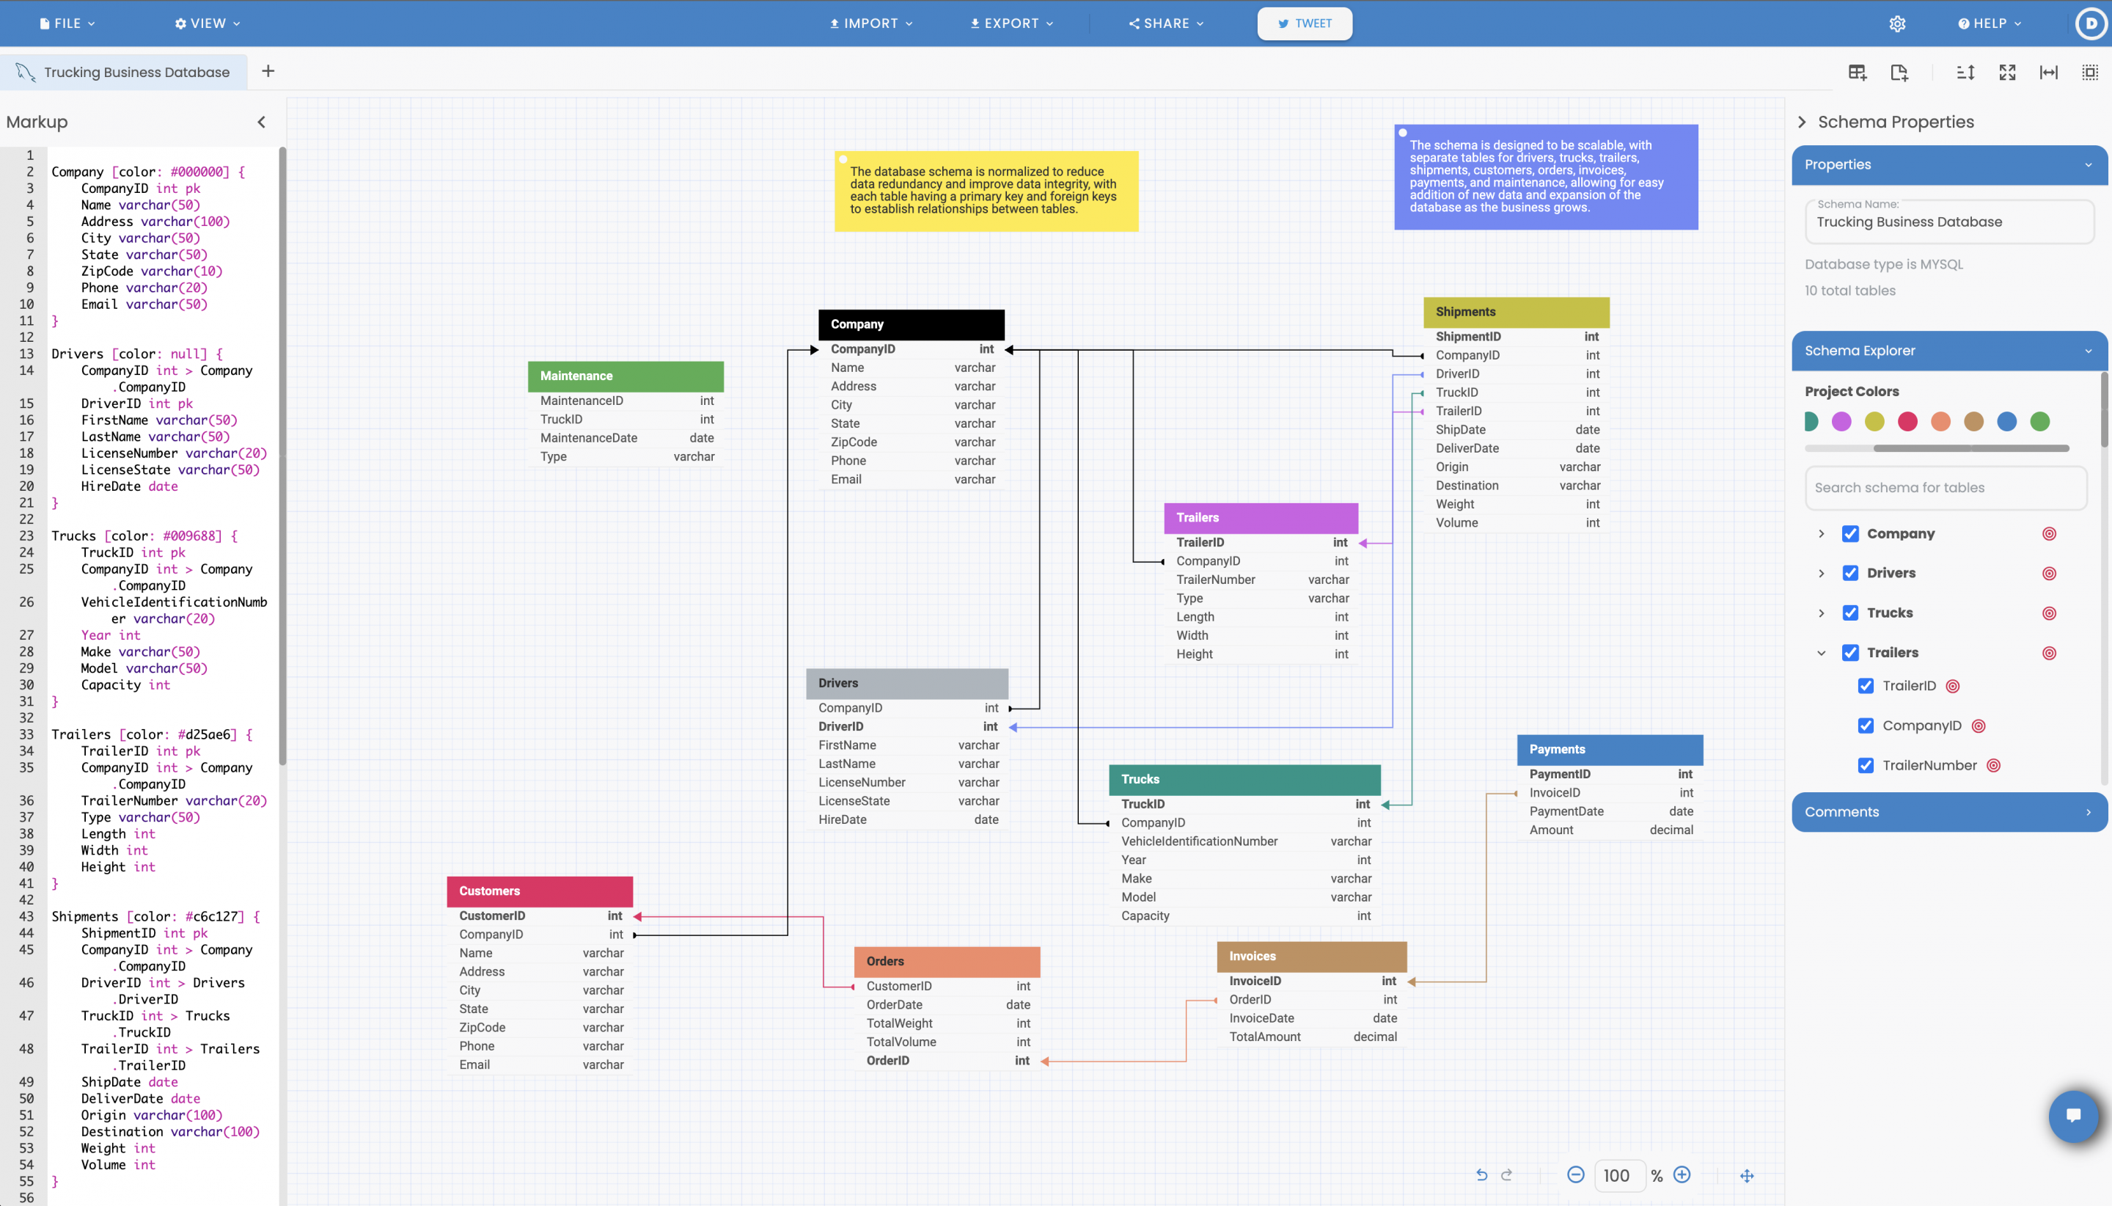Click the Tweet share button
The height and width of the screenshot is (1206, 2112).
pyautogui.click(x=1304, y=23)
